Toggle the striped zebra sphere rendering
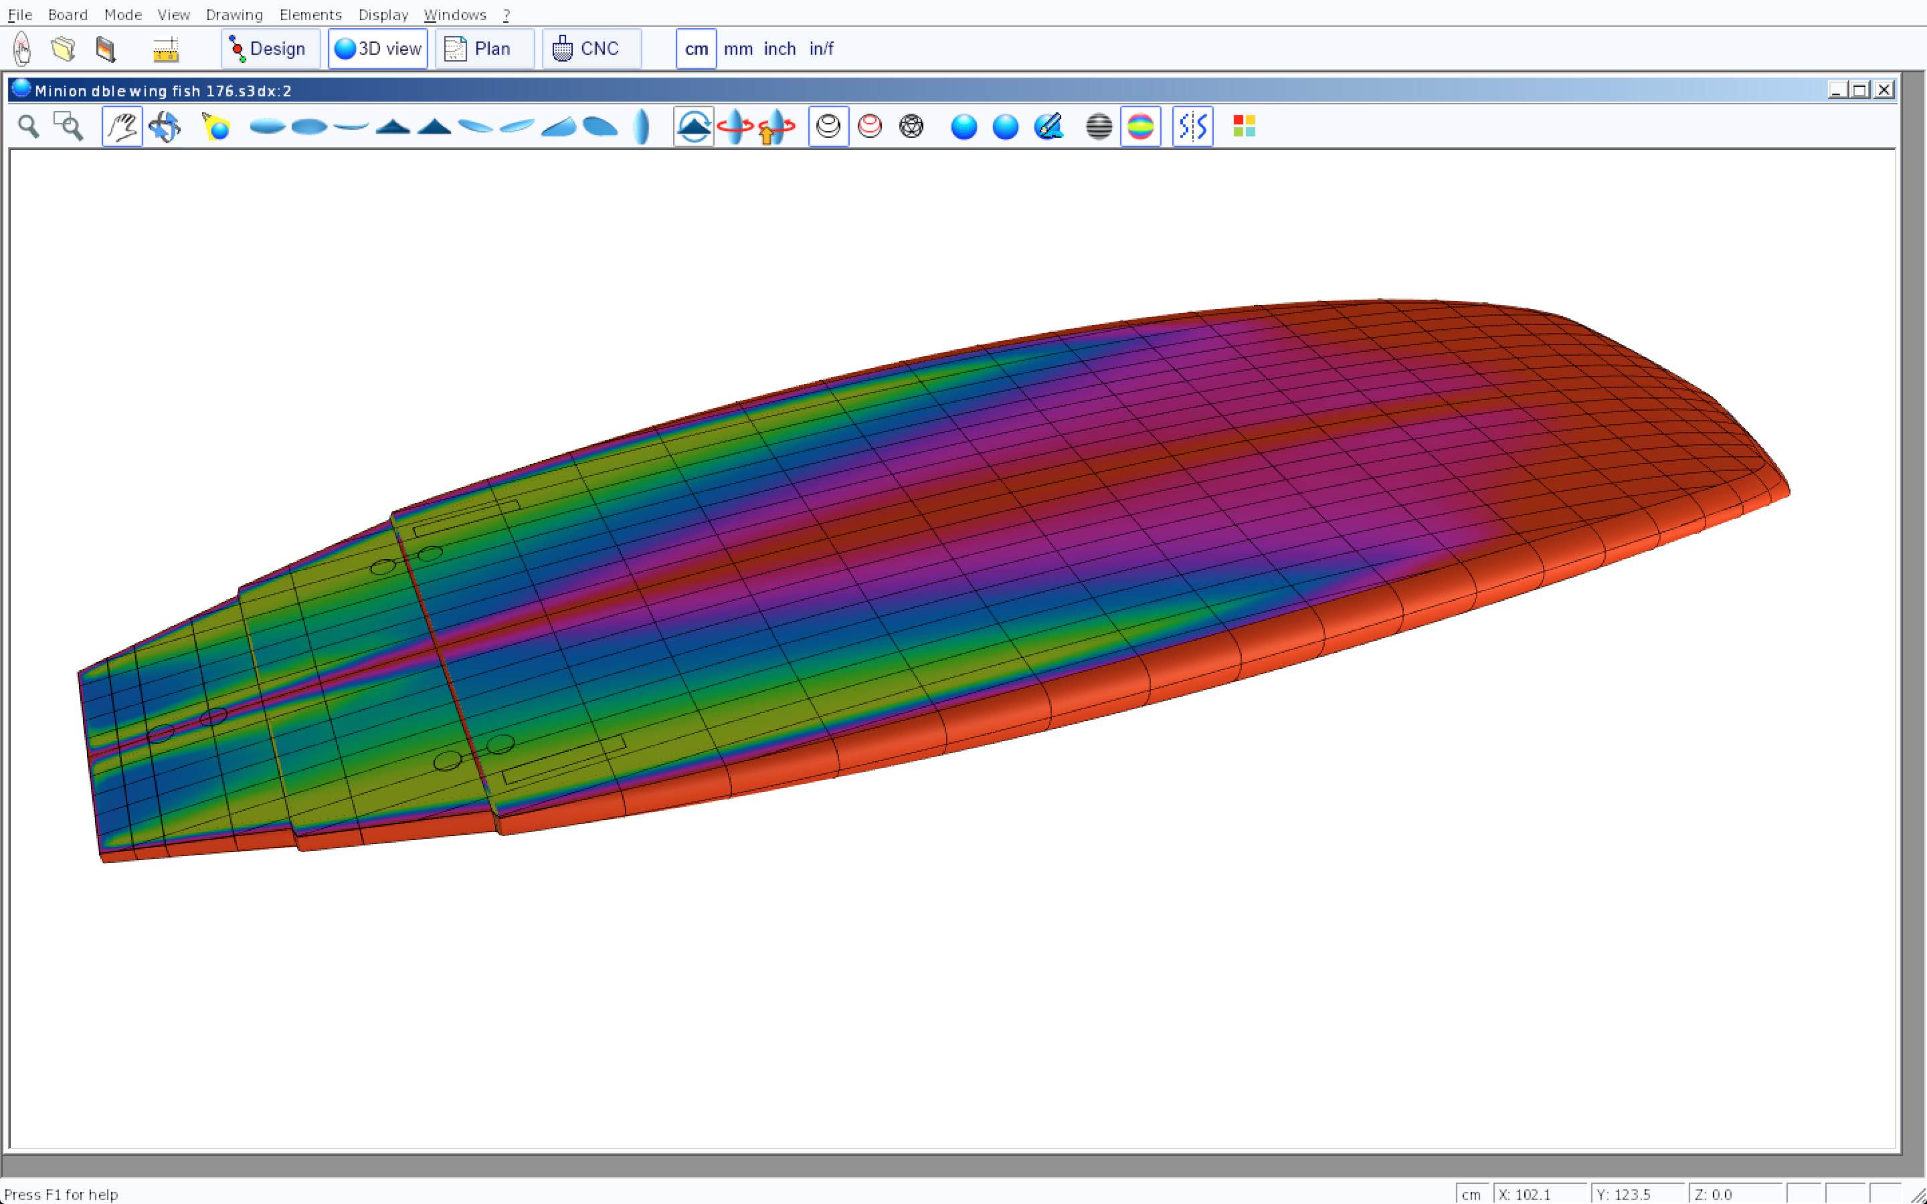The image size is (1927, 1204). [1098, 126]
